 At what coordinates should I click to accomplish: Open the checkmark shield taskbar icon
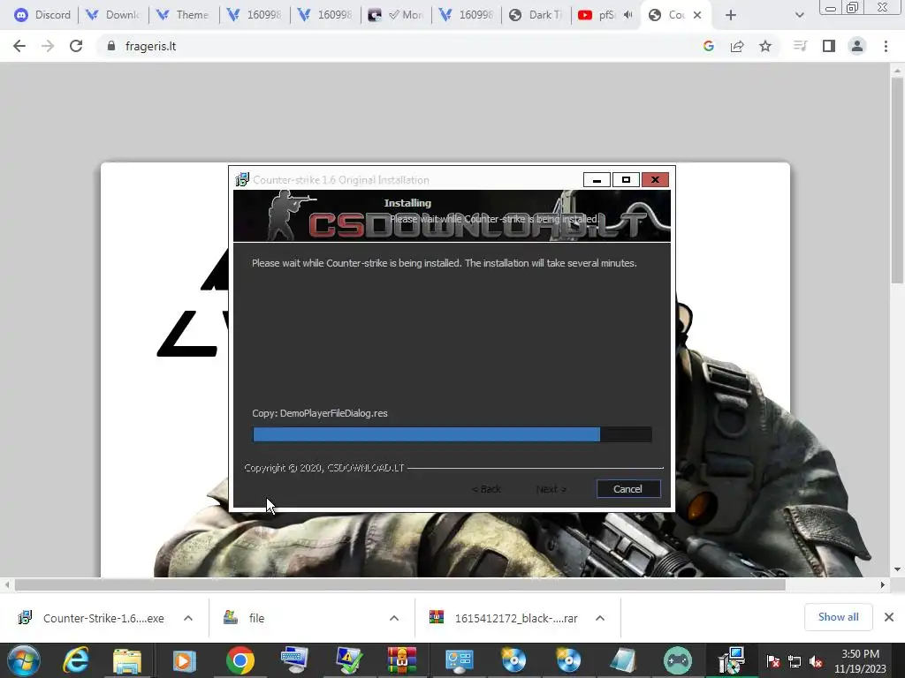(348, 660)
